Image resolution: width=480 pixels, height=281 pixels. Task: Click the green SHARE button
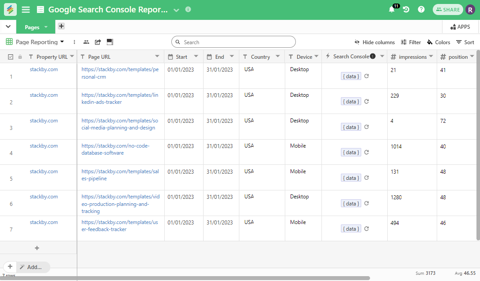point(448,9)
